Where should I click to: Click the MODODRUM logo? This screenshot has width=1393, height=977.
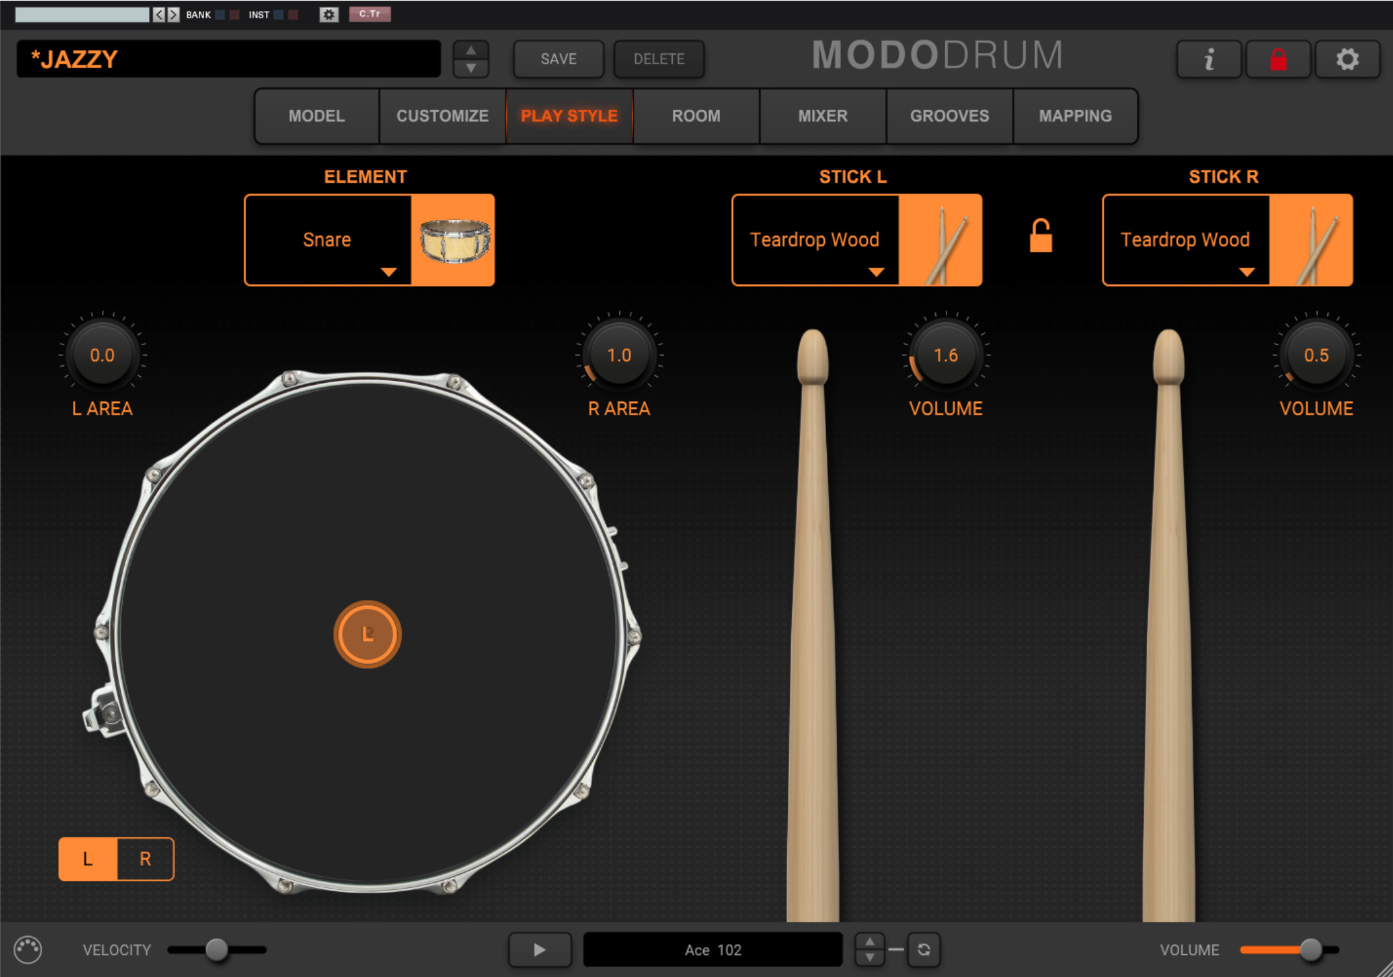938,55
